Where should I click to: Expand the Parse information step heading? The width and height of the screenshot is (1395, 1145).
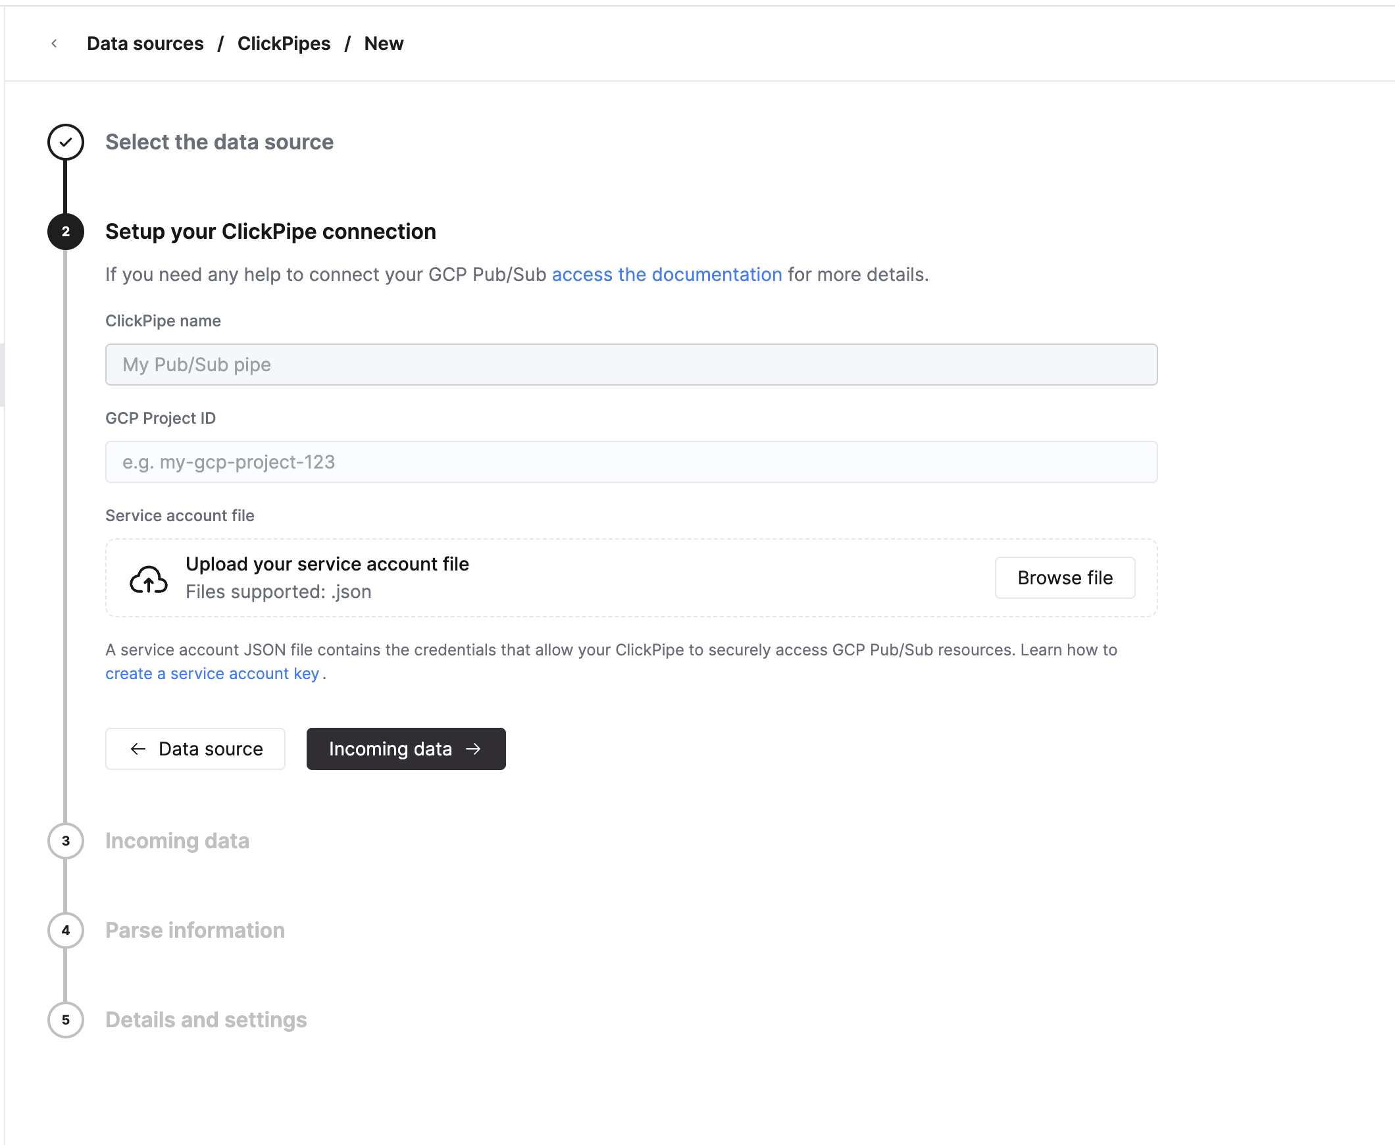click(x=195, y=930)
